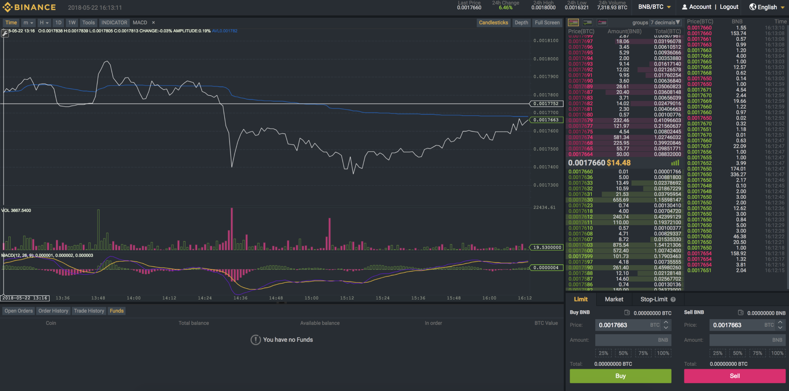Image resolution: width=789 pixels, height=391 pixels.
Task: Decrease the Sell price with the down arrow
Action: [x=780, y=328]
